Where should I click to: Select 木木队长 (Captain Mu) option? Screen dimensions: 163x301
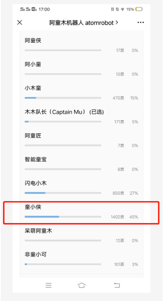[x=81, y=117]
